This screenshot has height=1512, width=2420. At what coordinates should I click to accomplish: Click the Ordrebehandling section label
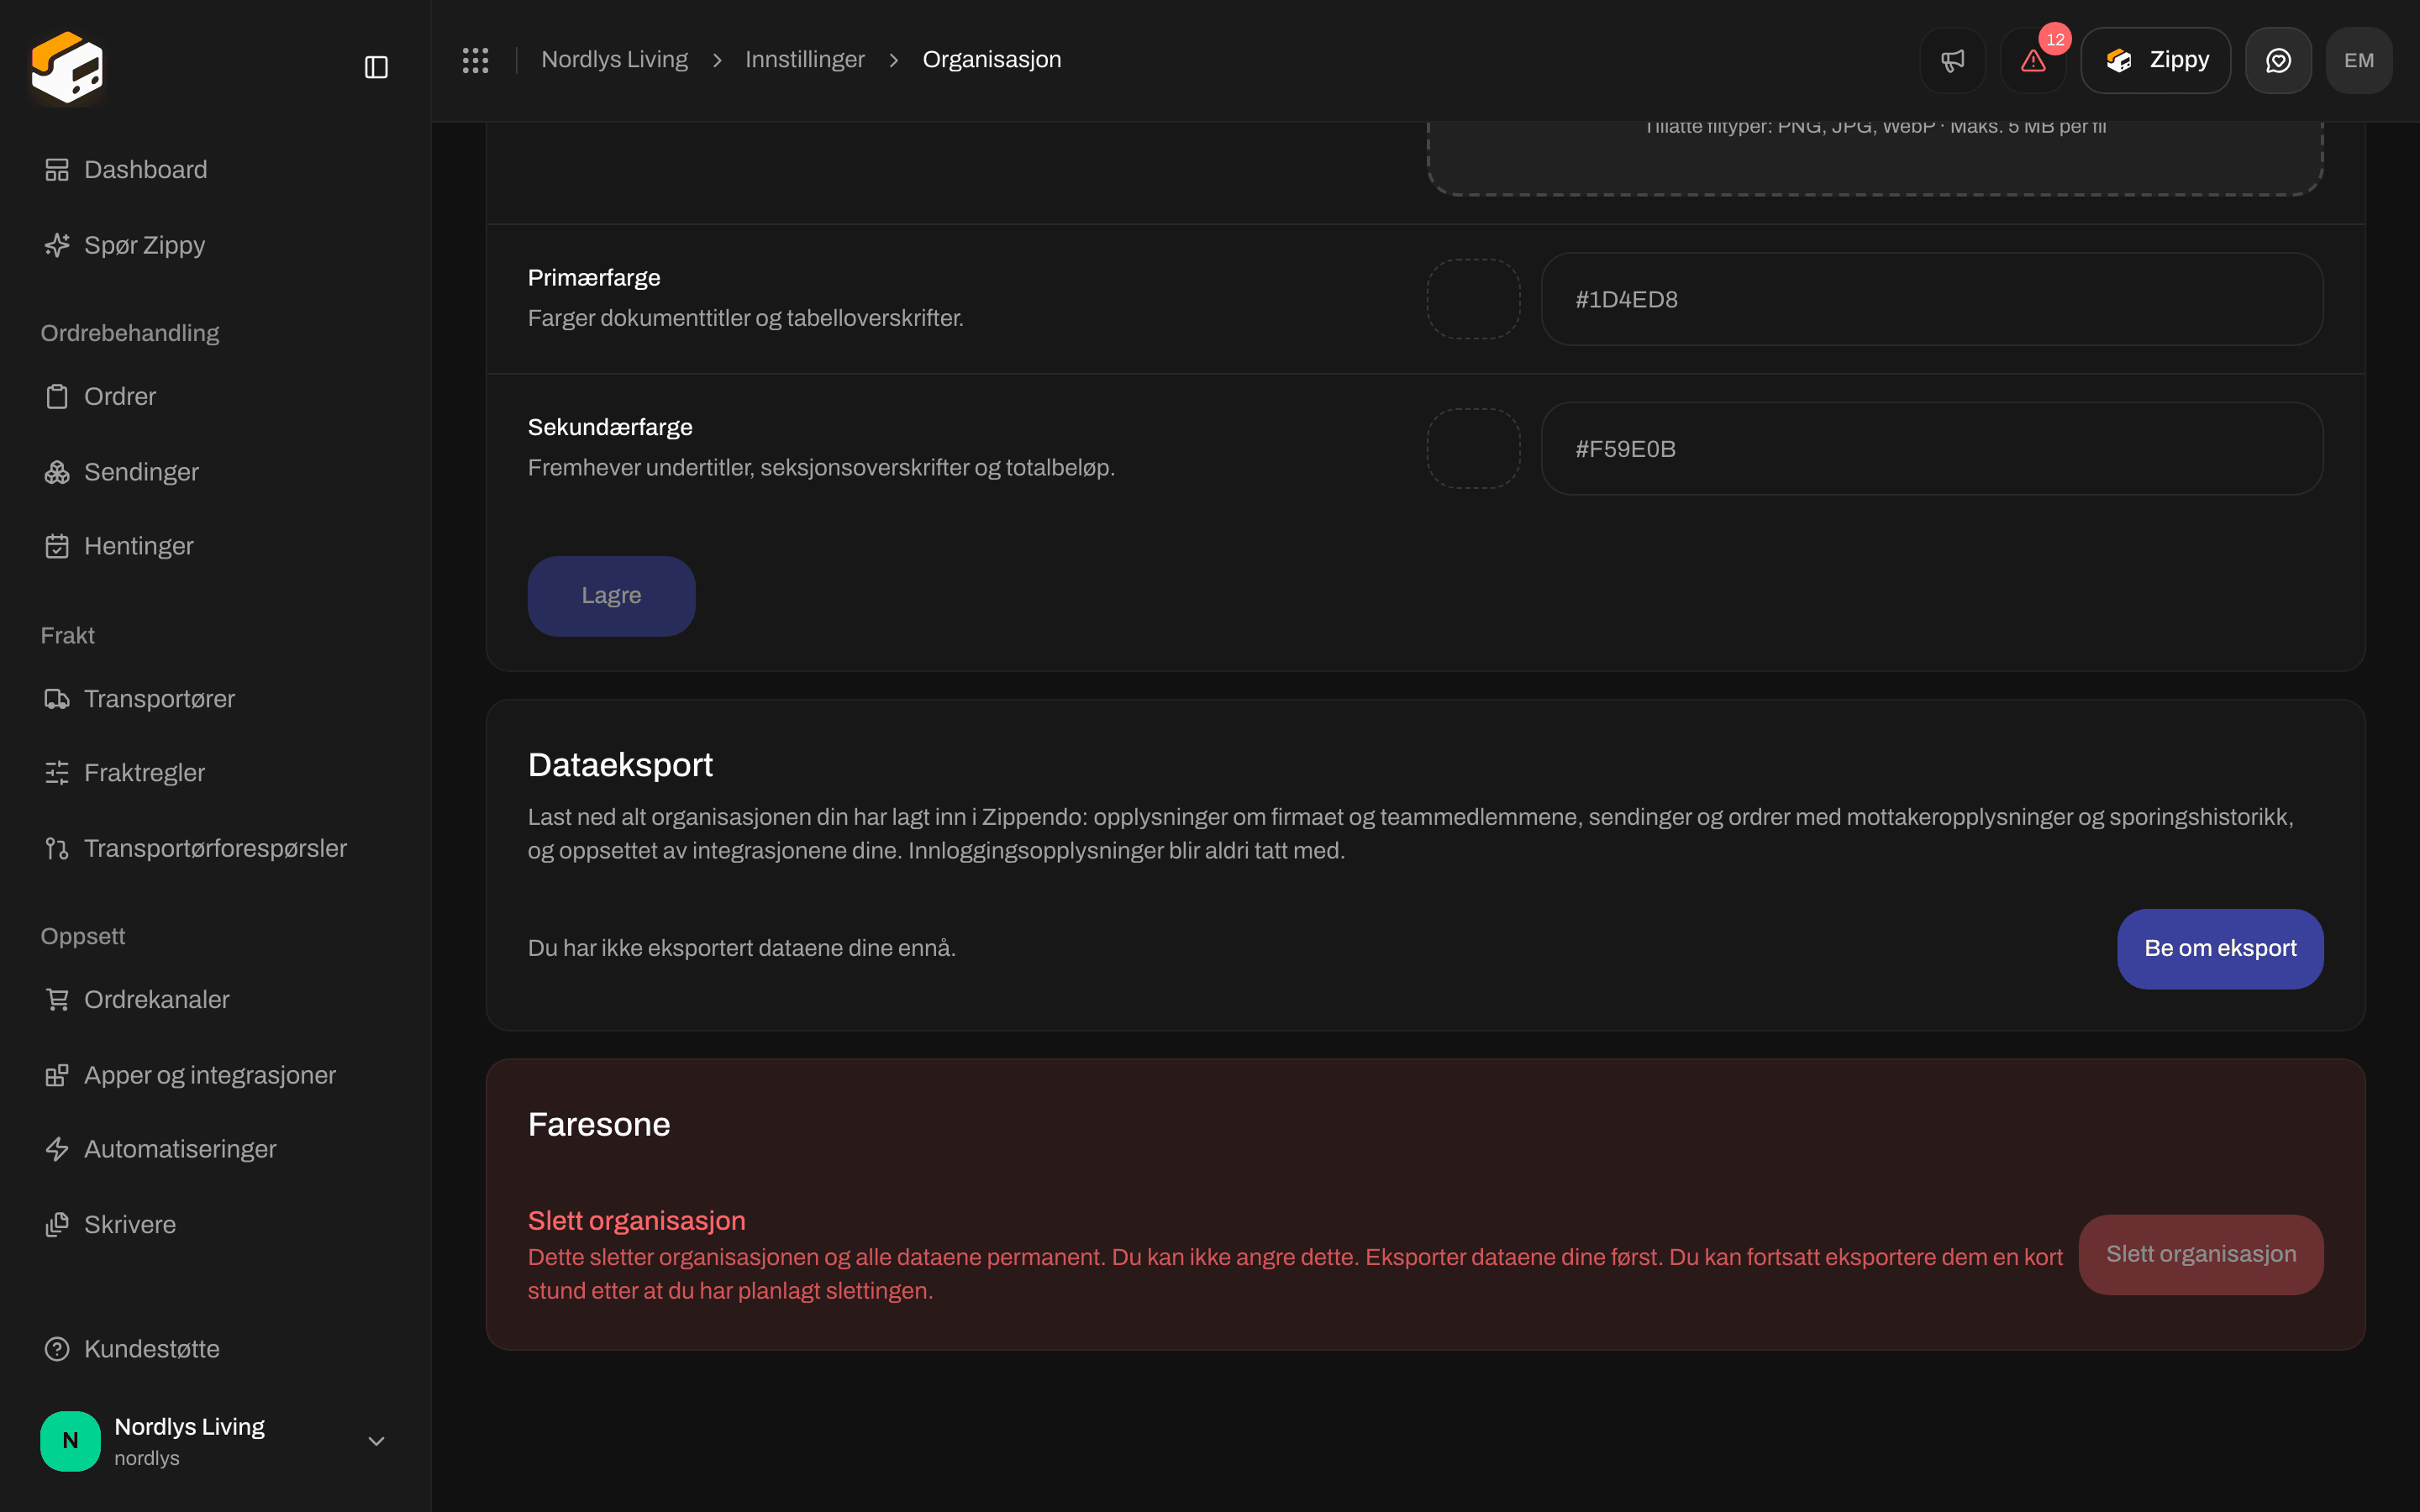click(130, 333)
